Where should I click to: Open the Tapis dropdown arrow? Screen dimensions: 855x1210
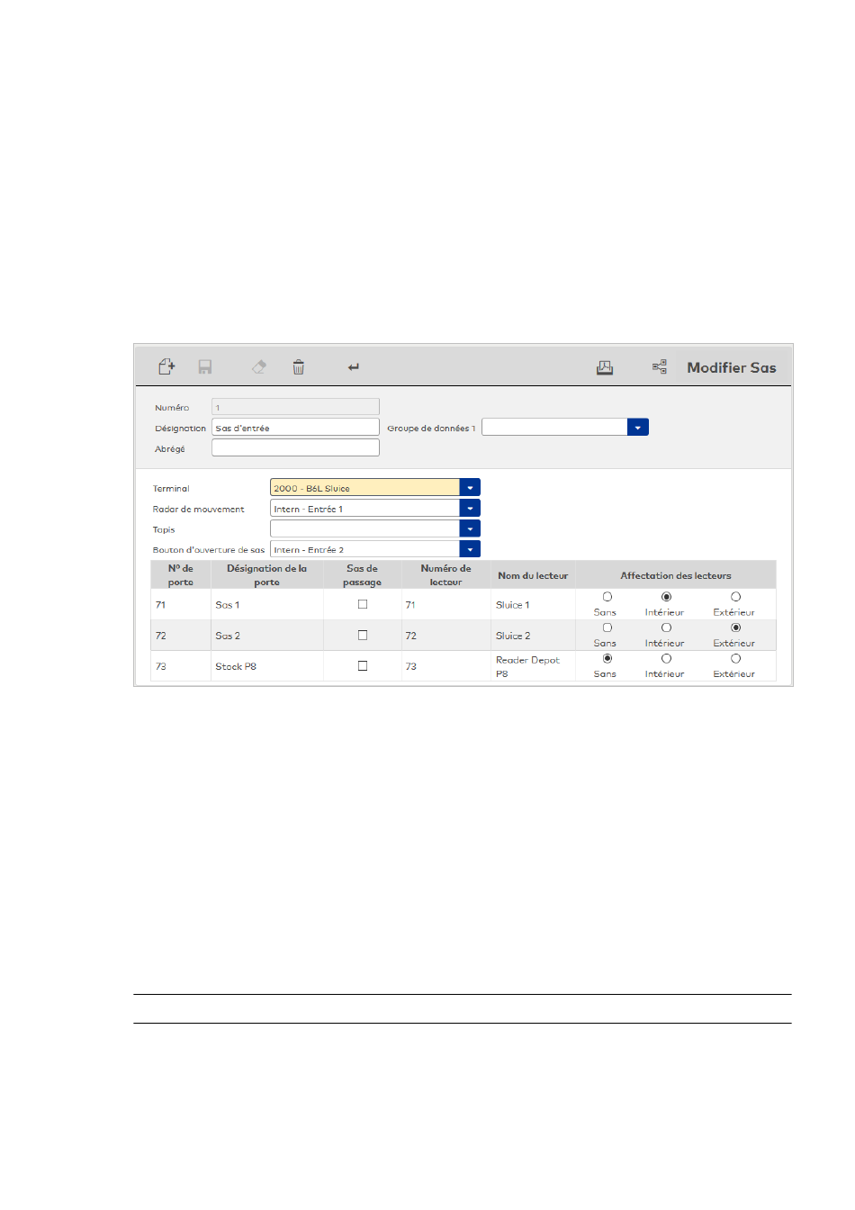click(x=470, y=529)
